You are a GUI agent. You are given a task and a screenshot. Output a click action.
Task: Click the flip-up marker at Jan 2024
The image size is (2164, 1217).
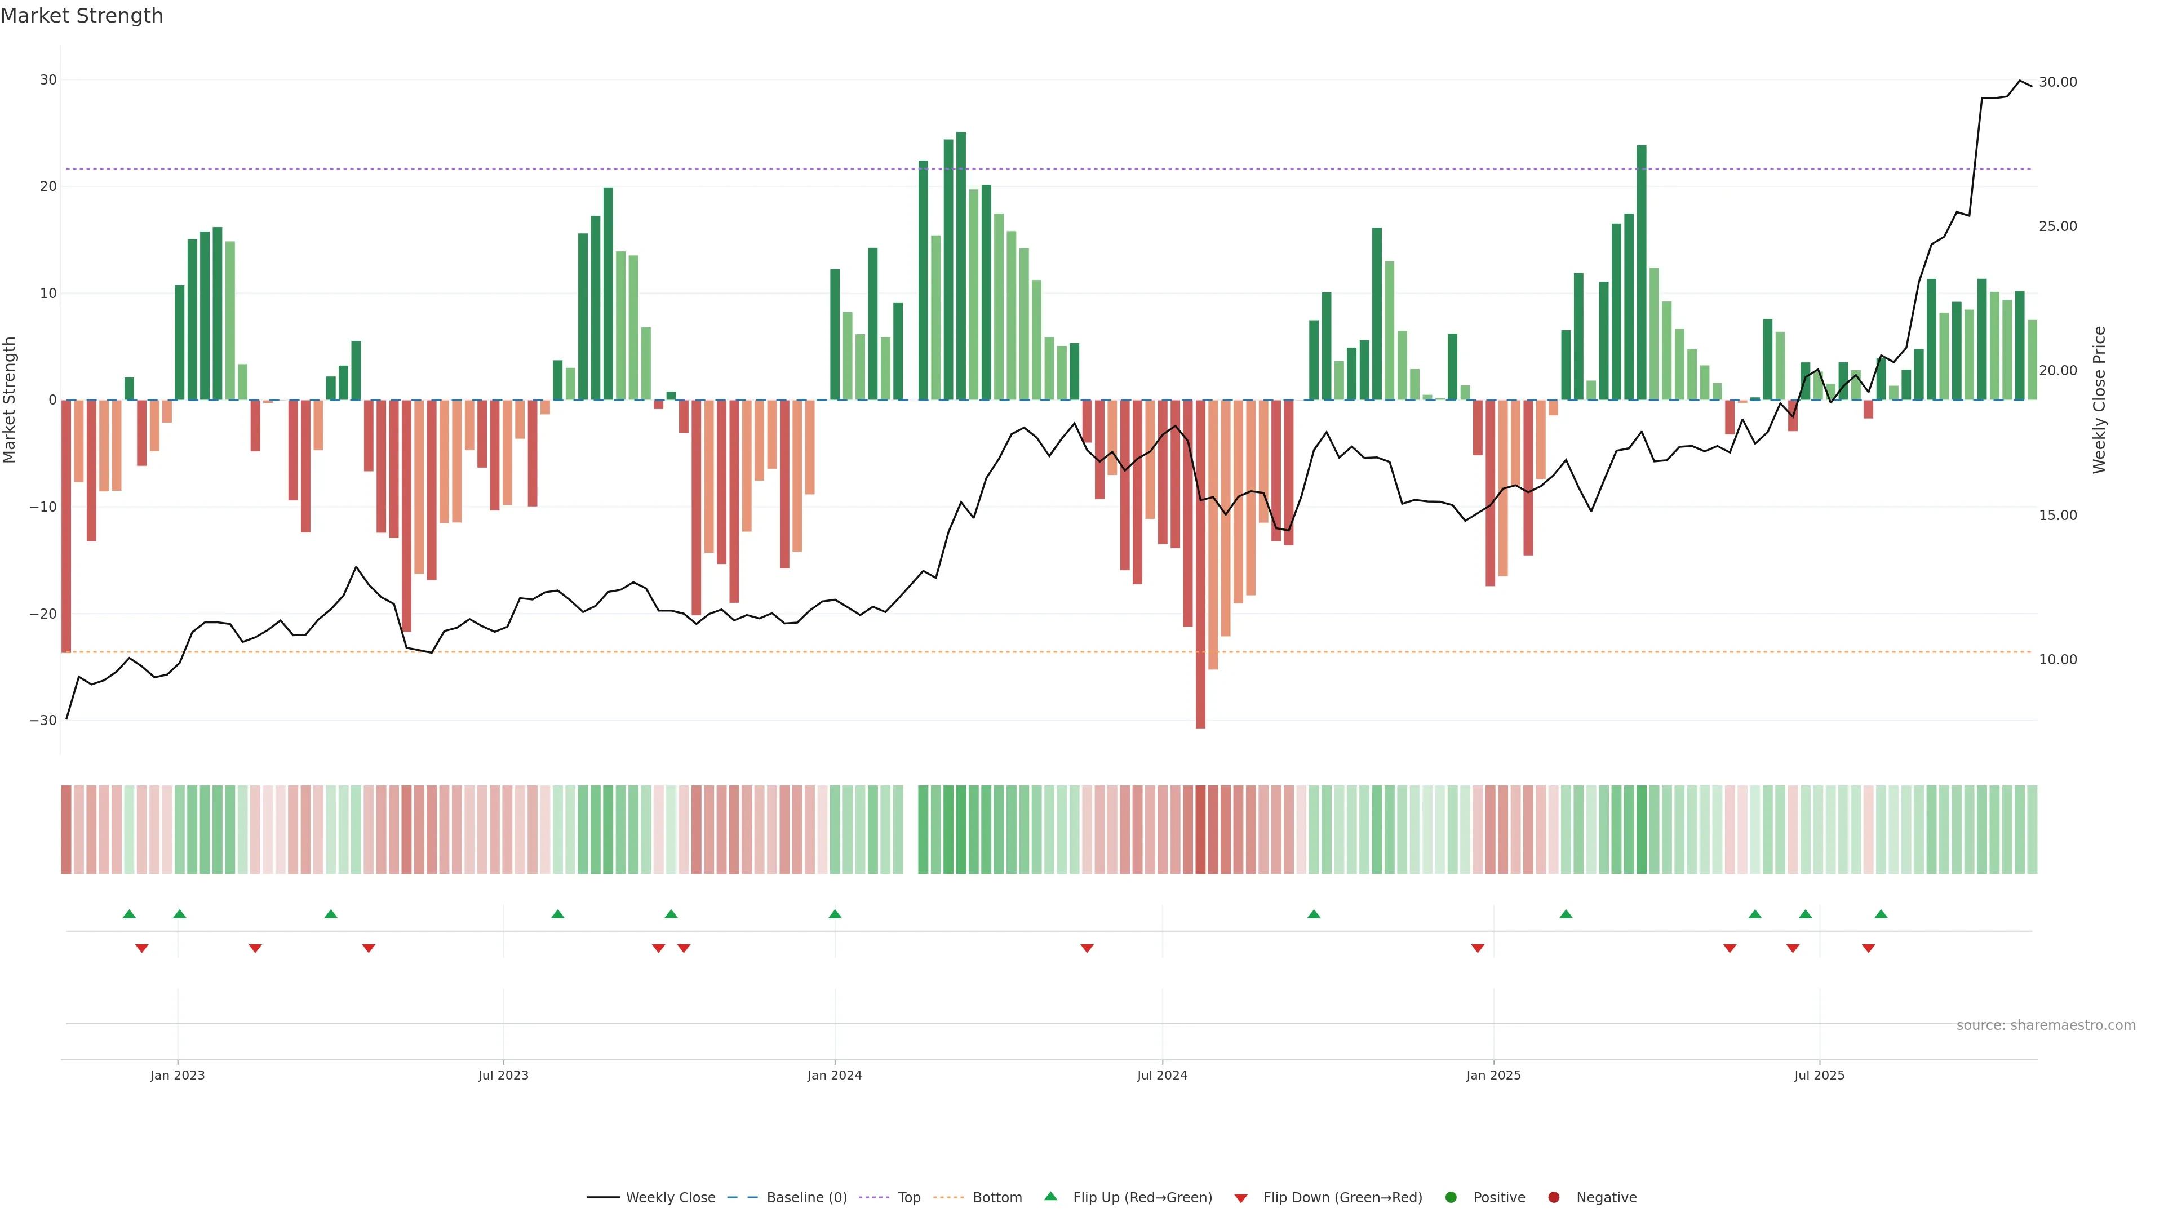pos(835,914)
